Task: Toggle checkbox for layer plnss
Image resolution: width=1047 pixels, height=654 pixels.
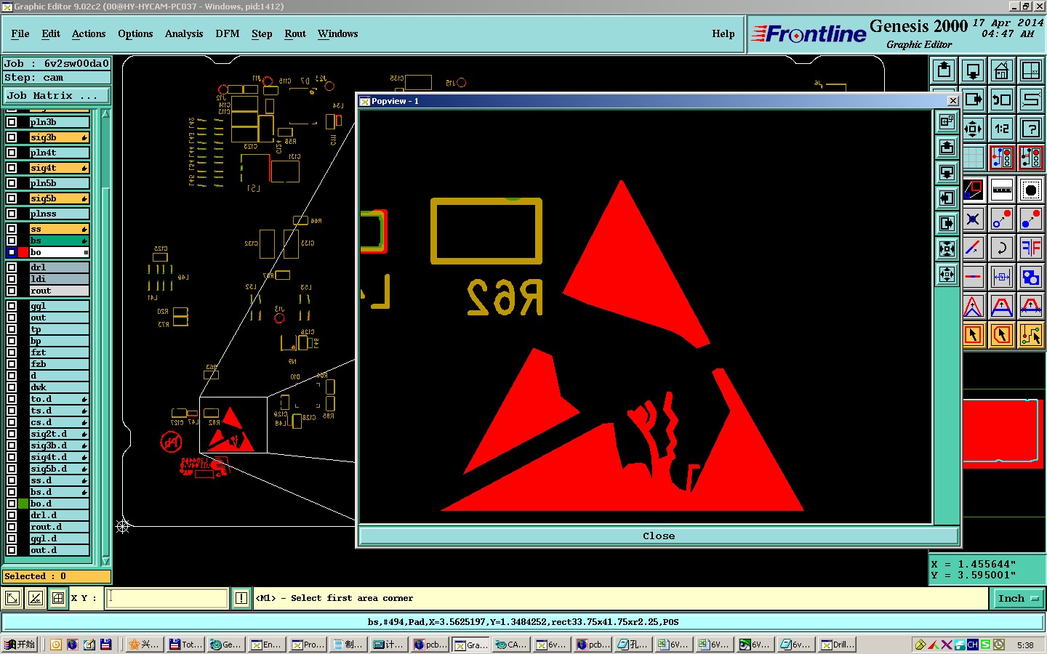Action: pyautogui.click(x=12, y=214)
